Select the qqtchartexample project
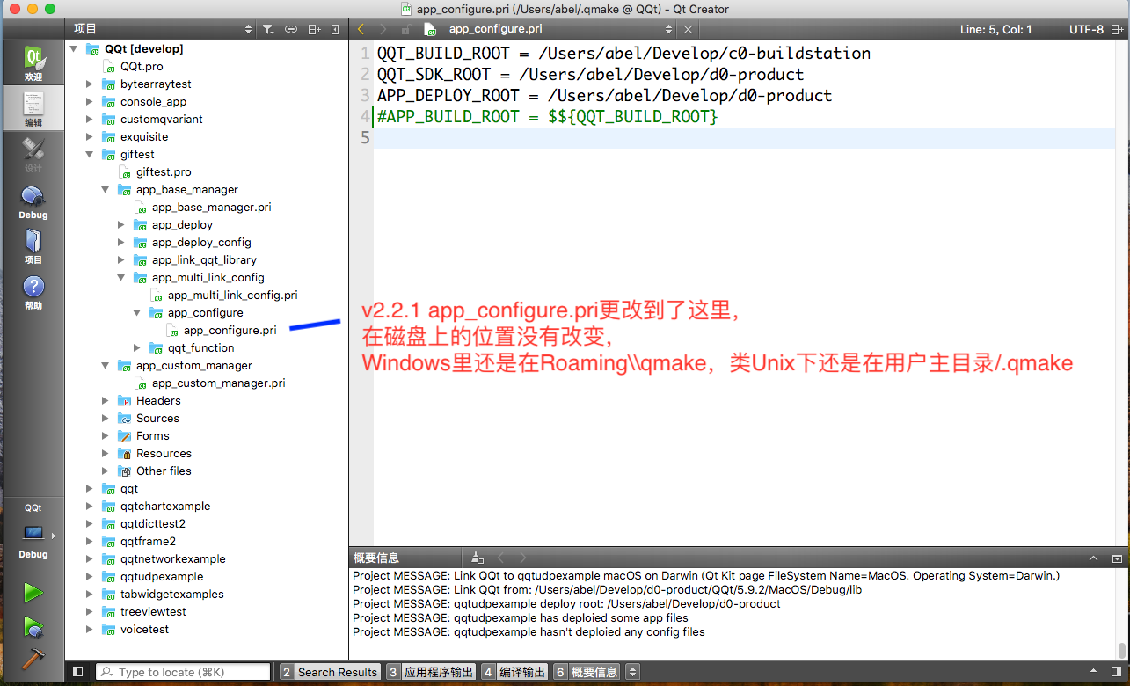The image size is (1130, 686). (165, 507)
